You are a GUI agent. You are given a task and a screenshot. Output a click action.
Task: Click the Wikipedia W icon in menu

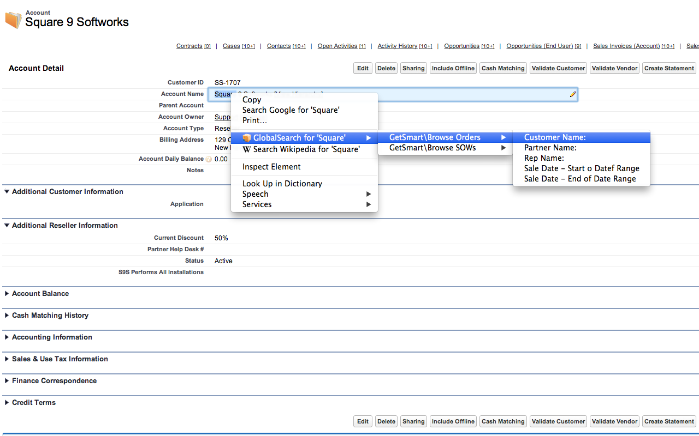click(x=247, y=149)
